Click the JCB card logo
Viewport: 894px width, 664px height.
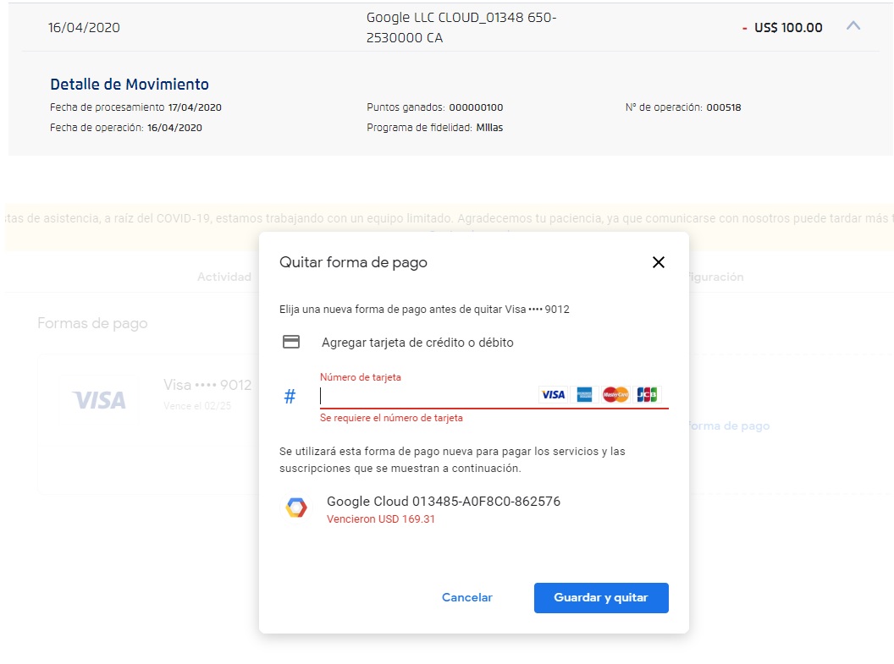pos(647,395)
